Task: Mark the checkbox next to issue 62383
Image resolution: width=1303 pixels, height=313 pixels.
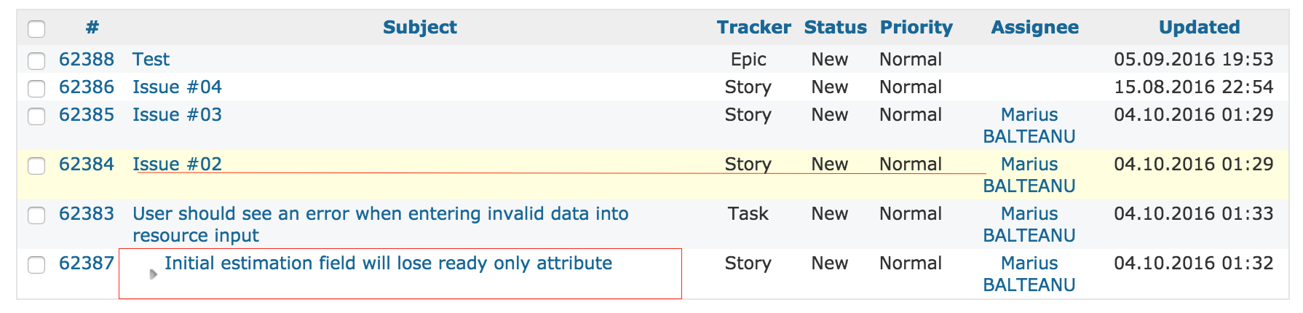Action: [36, 215]
